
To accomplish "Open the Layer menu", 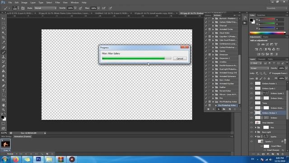I will (x=33, y=3).
